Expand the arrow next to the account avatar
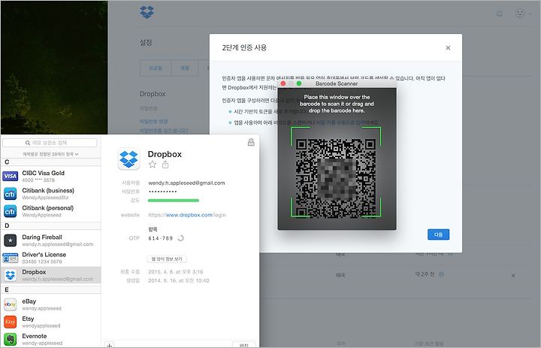 point(530,14)
